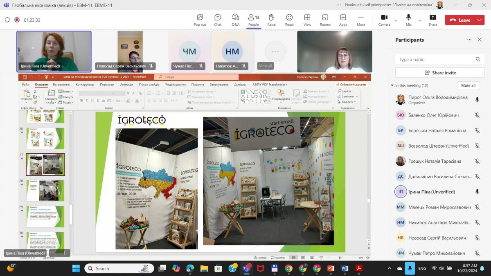Open the Apps icon in meeting toolbar

click(x=343, y=20)
